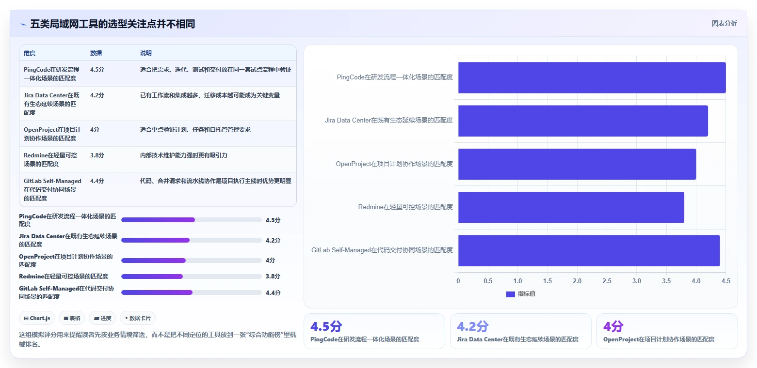This screenshot has width=757, height=368.
Task: Click the Redmine row name in table
Action: coord(50,160)
